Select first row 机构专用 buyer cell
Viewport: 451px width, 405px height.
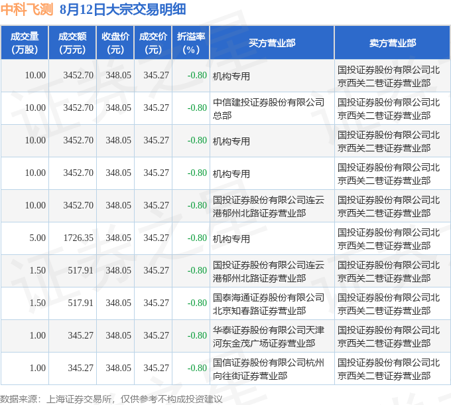click(272, 76)
